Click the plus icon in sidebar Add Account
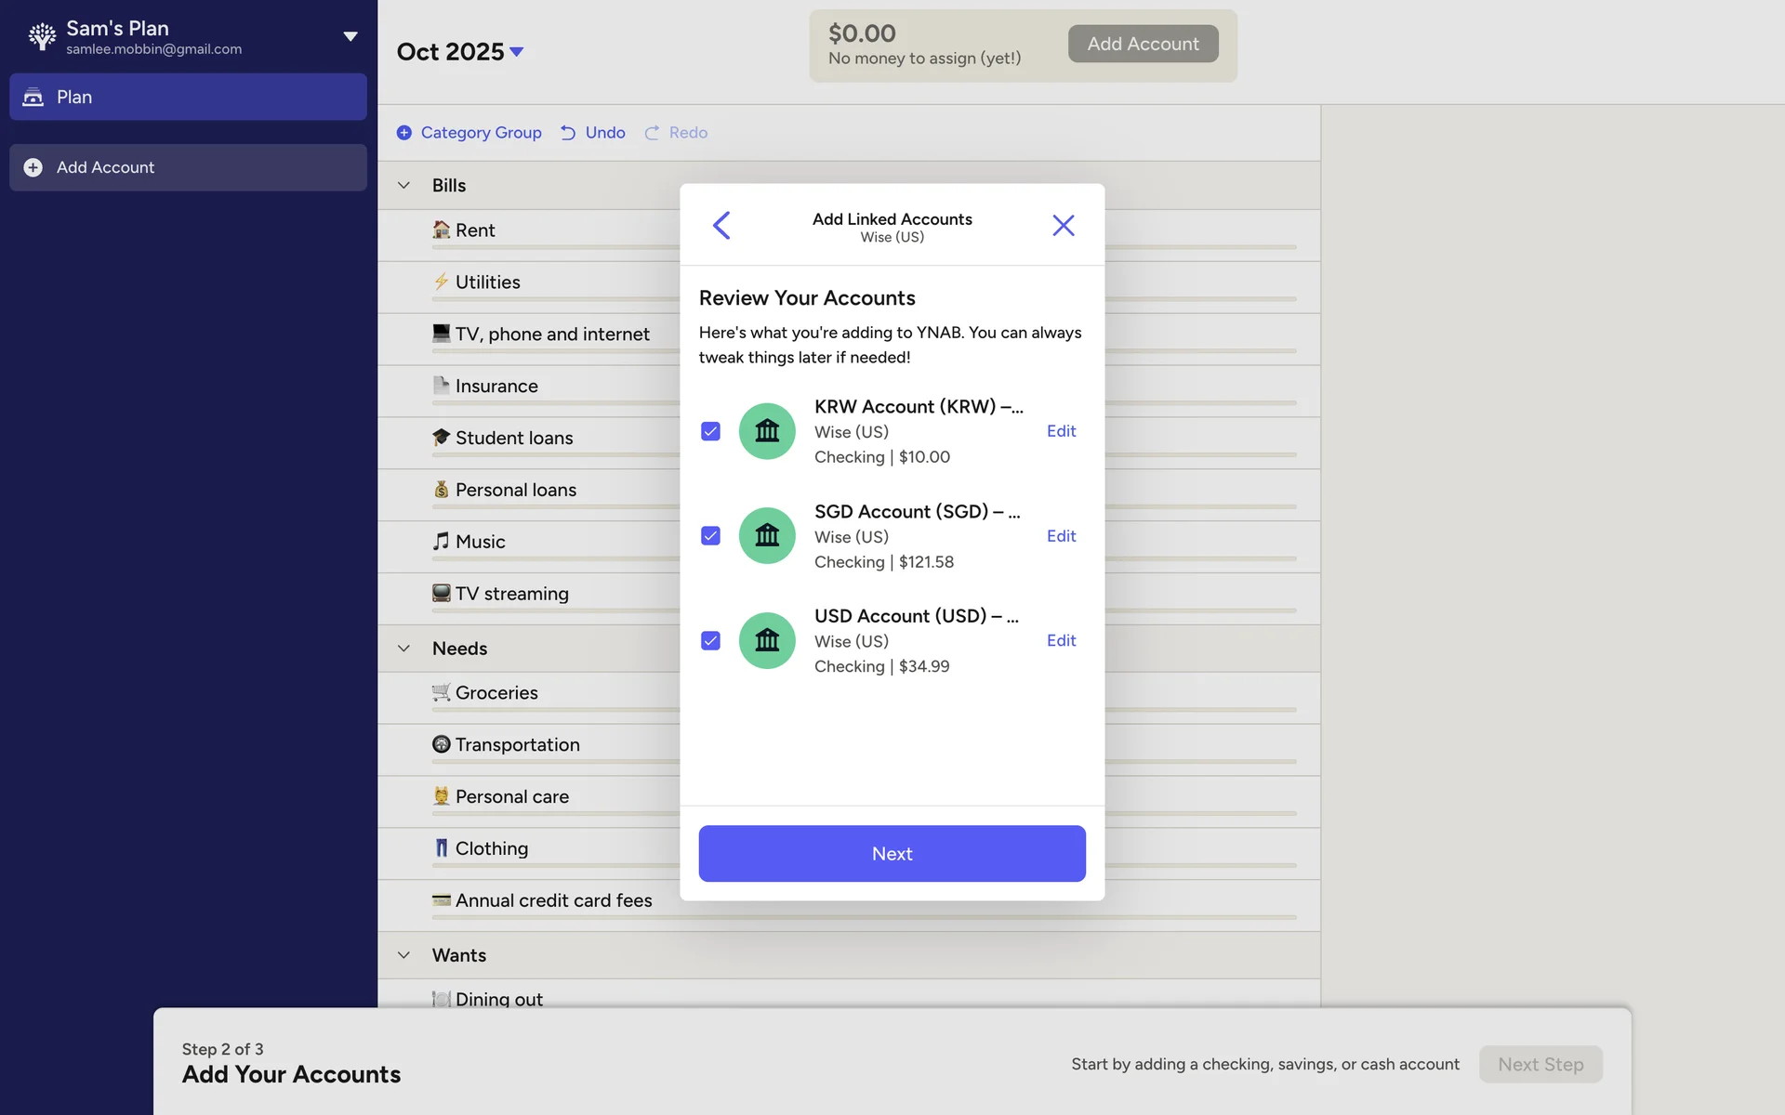1785x1115 pixels. pos(33,167)
